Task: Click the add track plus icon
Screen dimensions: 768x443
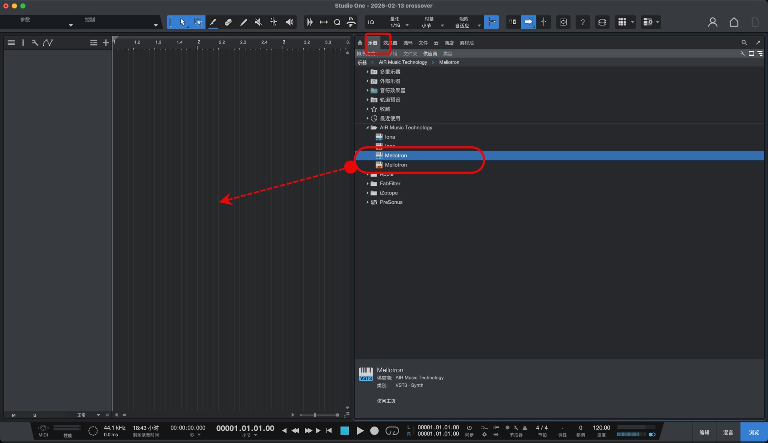Action: tap(106, 43)
